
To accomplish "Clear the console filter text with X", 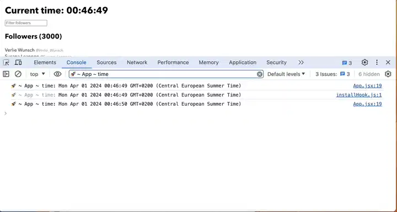I will (x=260, y=74).
